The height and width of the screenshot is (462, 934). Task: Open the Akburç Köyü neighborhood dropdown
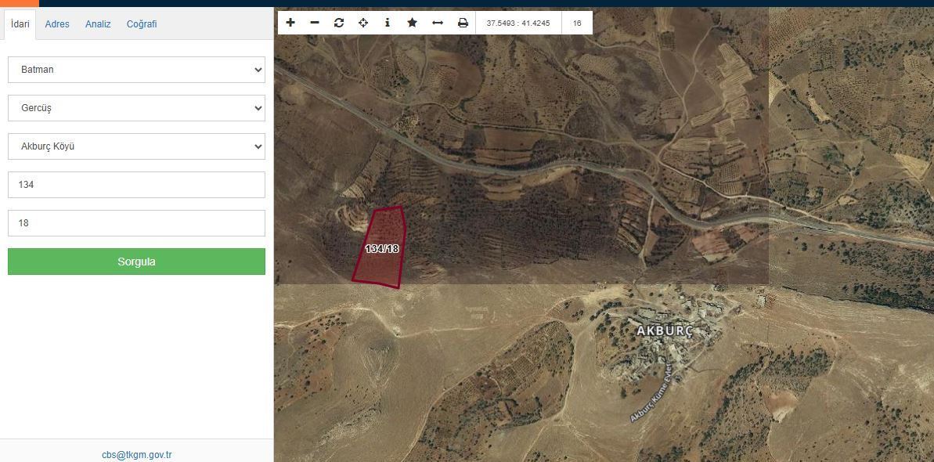136,146
